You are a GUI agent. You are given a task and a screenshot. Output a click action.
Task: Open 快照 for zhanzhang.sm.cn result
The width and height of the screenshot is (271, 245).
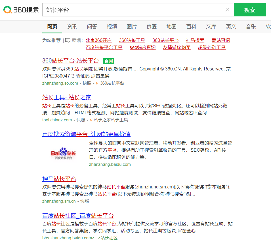tap(85, 201)
